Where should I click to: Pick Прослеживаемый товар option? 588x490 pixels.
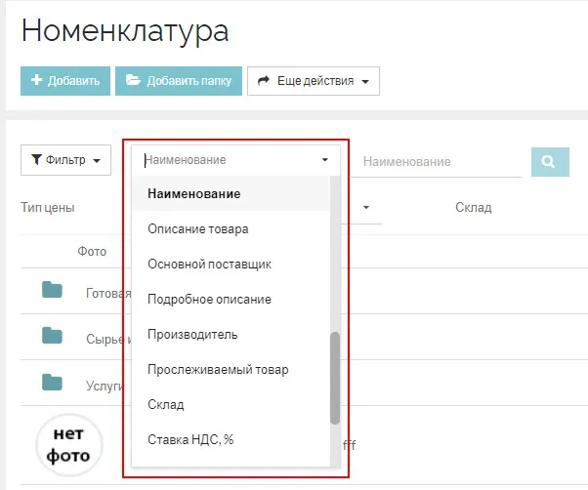[x=218, y=370]
